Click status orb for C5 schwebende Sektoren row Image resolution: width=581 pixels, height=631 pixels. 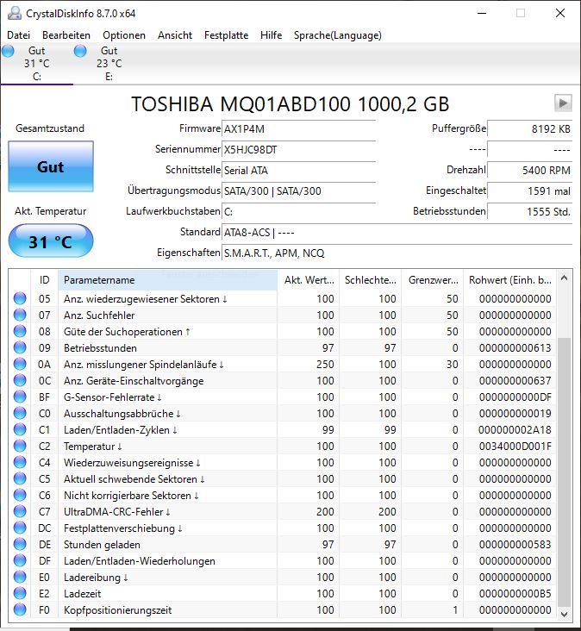(20, 478)
